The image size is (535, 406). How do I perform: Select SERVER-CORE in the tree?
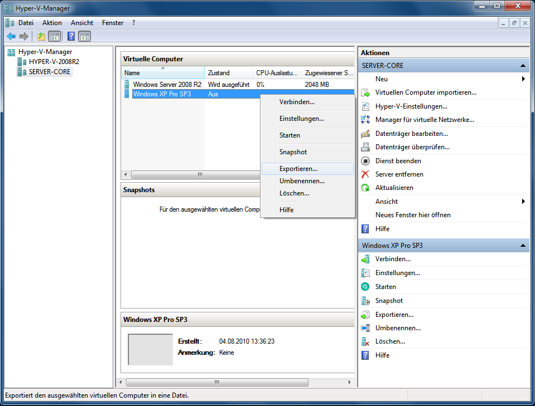(50, 71)
